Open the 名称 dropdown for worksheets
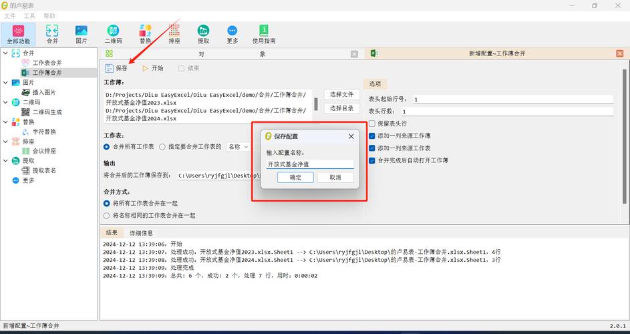This screenshot has height=334, width=630. coord(239,147)
